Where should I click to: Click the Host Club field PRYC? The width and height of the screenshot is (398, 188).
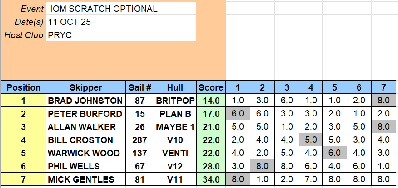[x=121, y=35]
